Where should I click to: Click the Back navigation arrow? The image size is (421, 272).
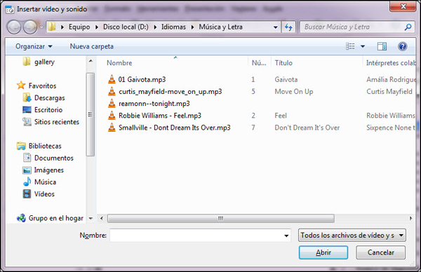[x=14, y=27]
